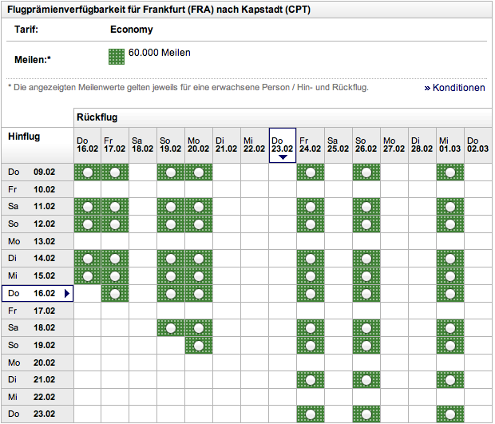
Task: Select Sa 18.02 outbound row header
Action: (x=37, y=327)
